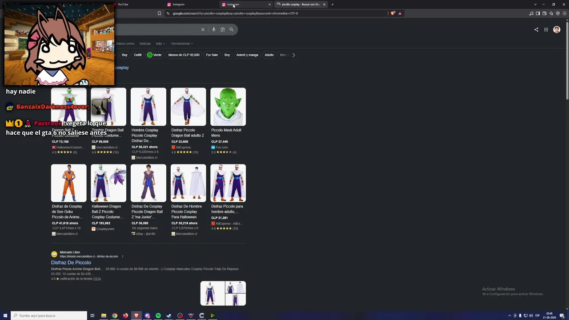This screenshot has height=320, width=569.
Task: Click the store rating count (13 k)
Action: point(96,279)
